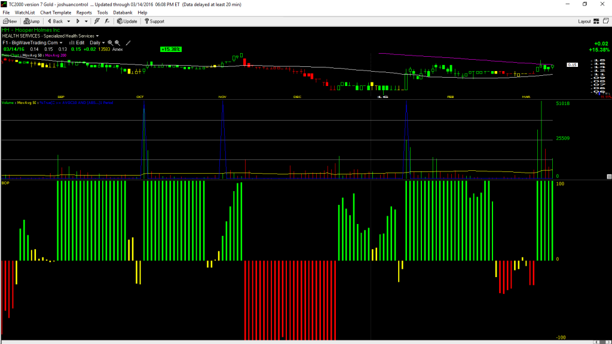Click the MovAvg 200 indicator label
Viewport: 612px width, 344px height.
(x=56, y=56)
